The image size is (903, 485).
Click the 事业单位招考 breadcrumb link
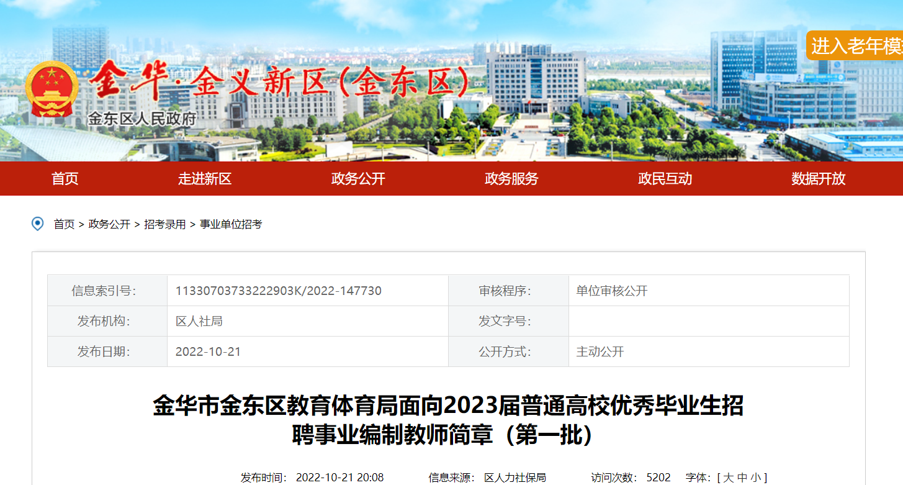[x=231, y=224]
